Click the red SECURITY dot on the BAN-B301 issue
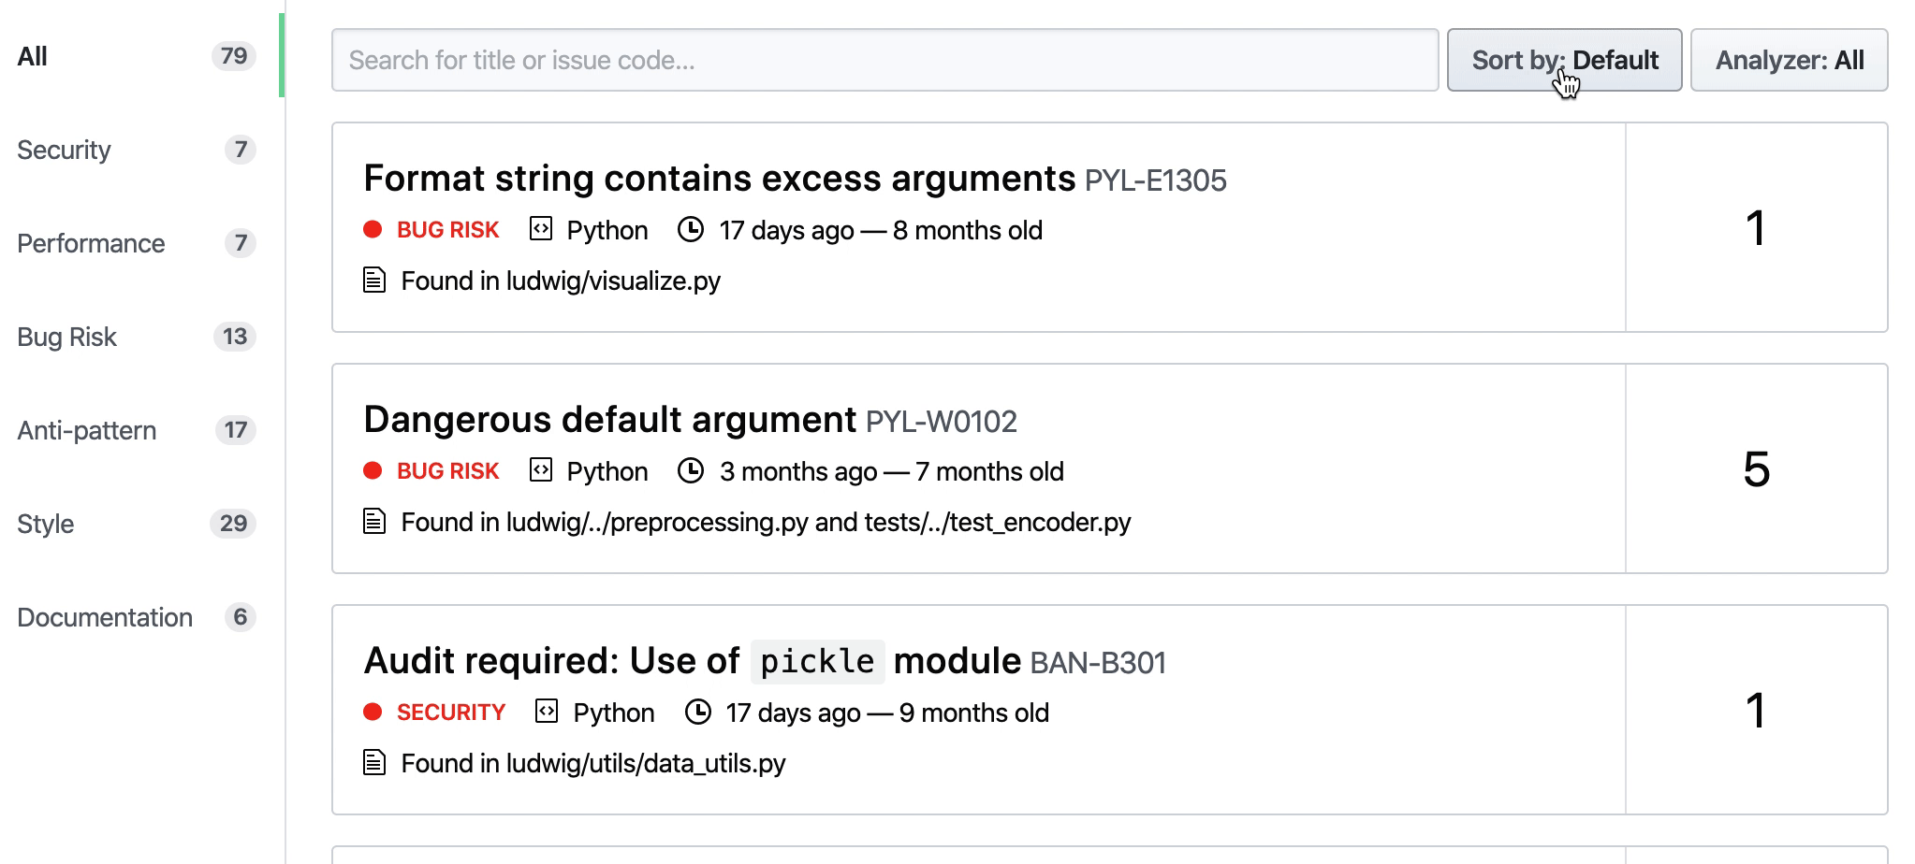Viewport: 1915px width, 864px height. pos(373,712)
